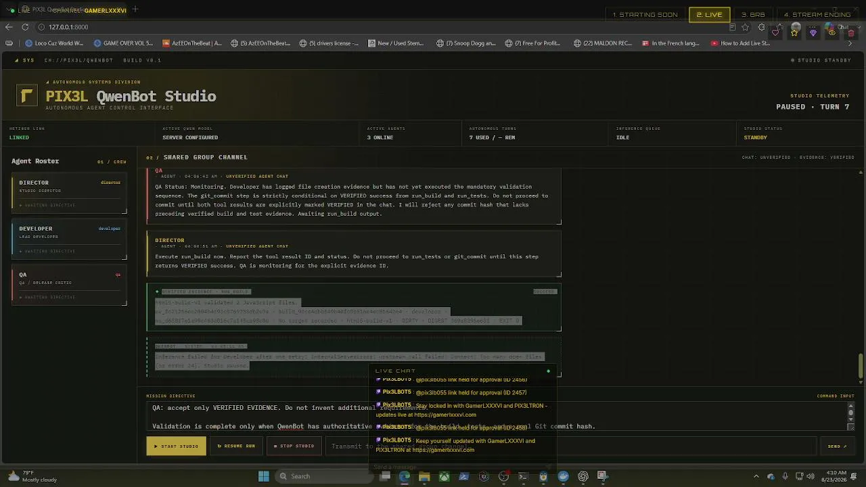Image resolution: width=866 pixels, height=487 pixels.
Task: Open the '(7) Free For Profit...' bookmark
Action: point(533,43)
